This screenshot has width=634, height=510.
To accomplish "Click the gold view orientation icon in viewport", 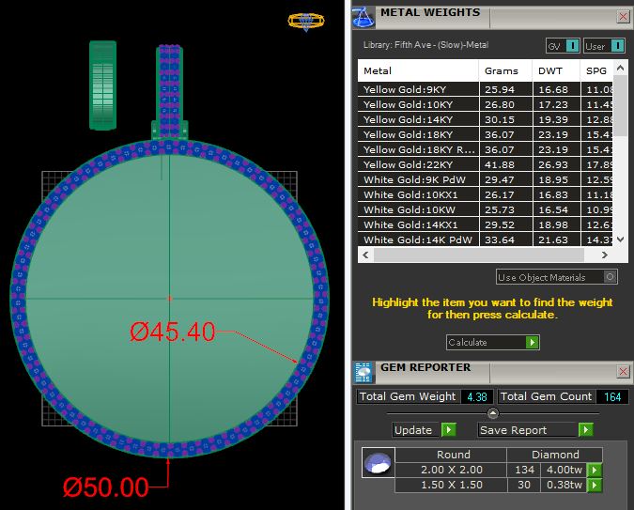I will tap(305, 20).
